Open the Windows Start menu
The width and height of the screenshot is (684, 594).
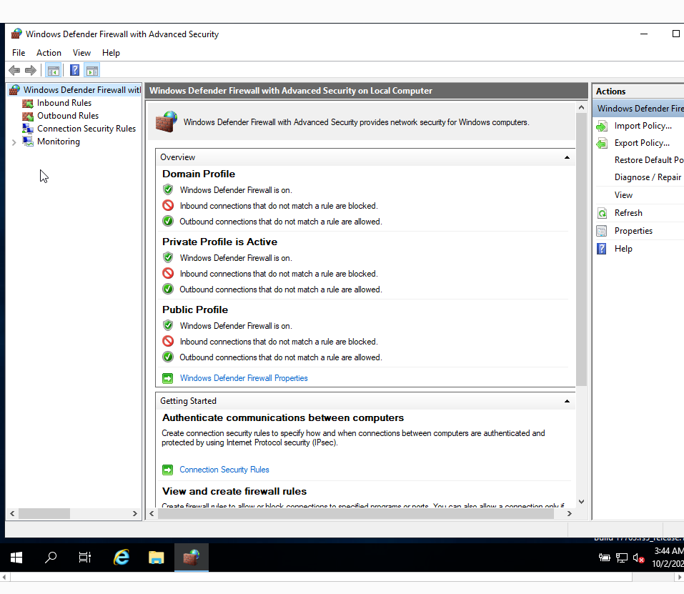(16, 558)
